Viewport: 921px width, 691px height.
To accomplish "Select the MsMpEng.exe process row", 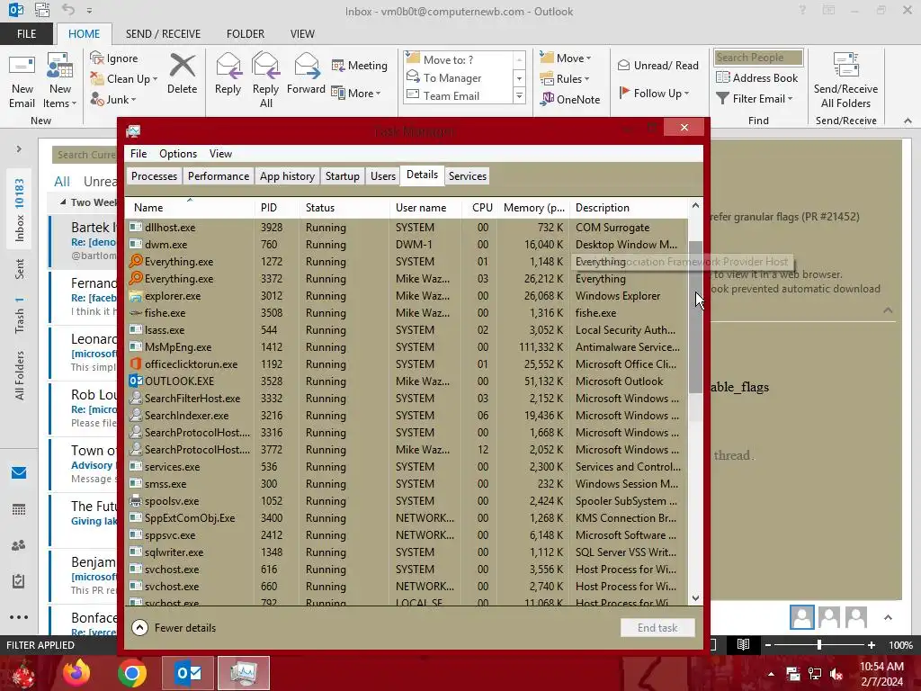I will tap(406, 346).
